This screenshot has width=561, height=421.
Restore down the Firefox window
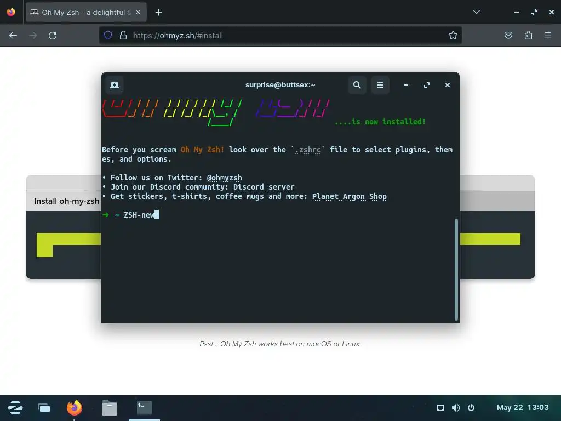(534, 12)
